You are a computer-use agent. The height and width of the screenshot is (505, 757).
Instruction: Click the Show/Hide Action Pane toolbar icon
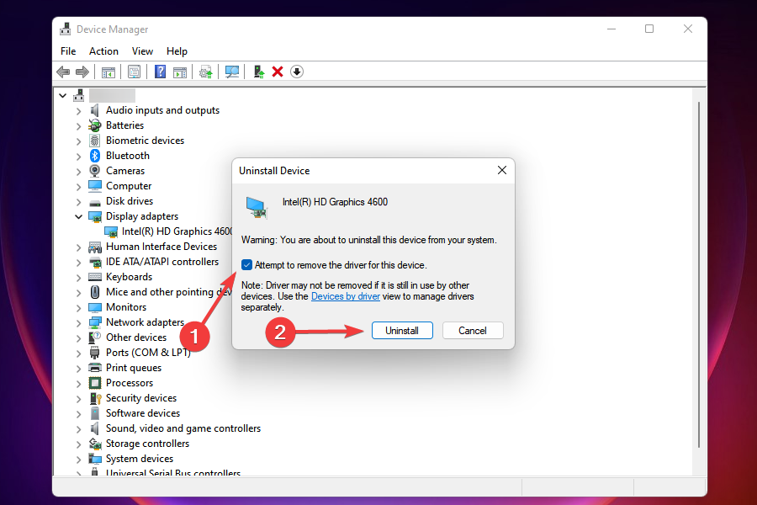tap(180, 72)
